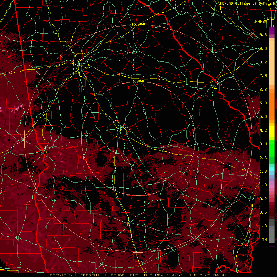Click the 100 NMI range ring label
The height and width of the screenshot is (277, 277).
(138, 24)
